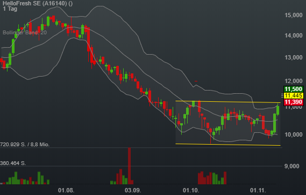This screenshot has height=195, width=306.
Task: Click the small marker icon beside 11,445
Action: (x=282, y=95)
